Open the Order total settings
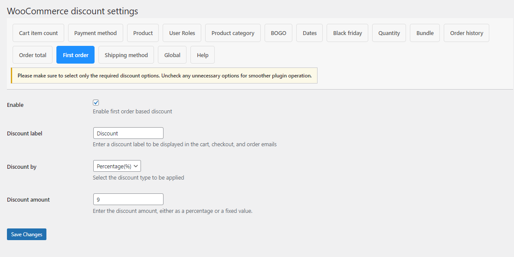Image resolution: width=514 pixels, height=257 pixels. (x=32, y=55)
